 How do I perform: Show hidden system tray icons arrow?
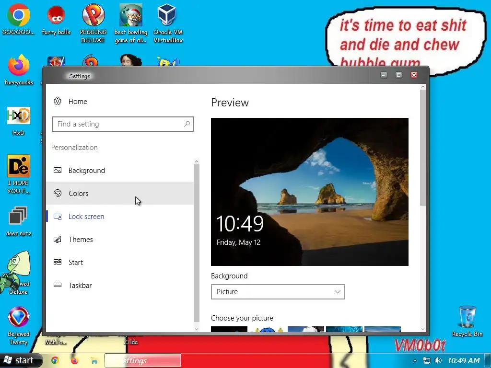tap(415, 360)
